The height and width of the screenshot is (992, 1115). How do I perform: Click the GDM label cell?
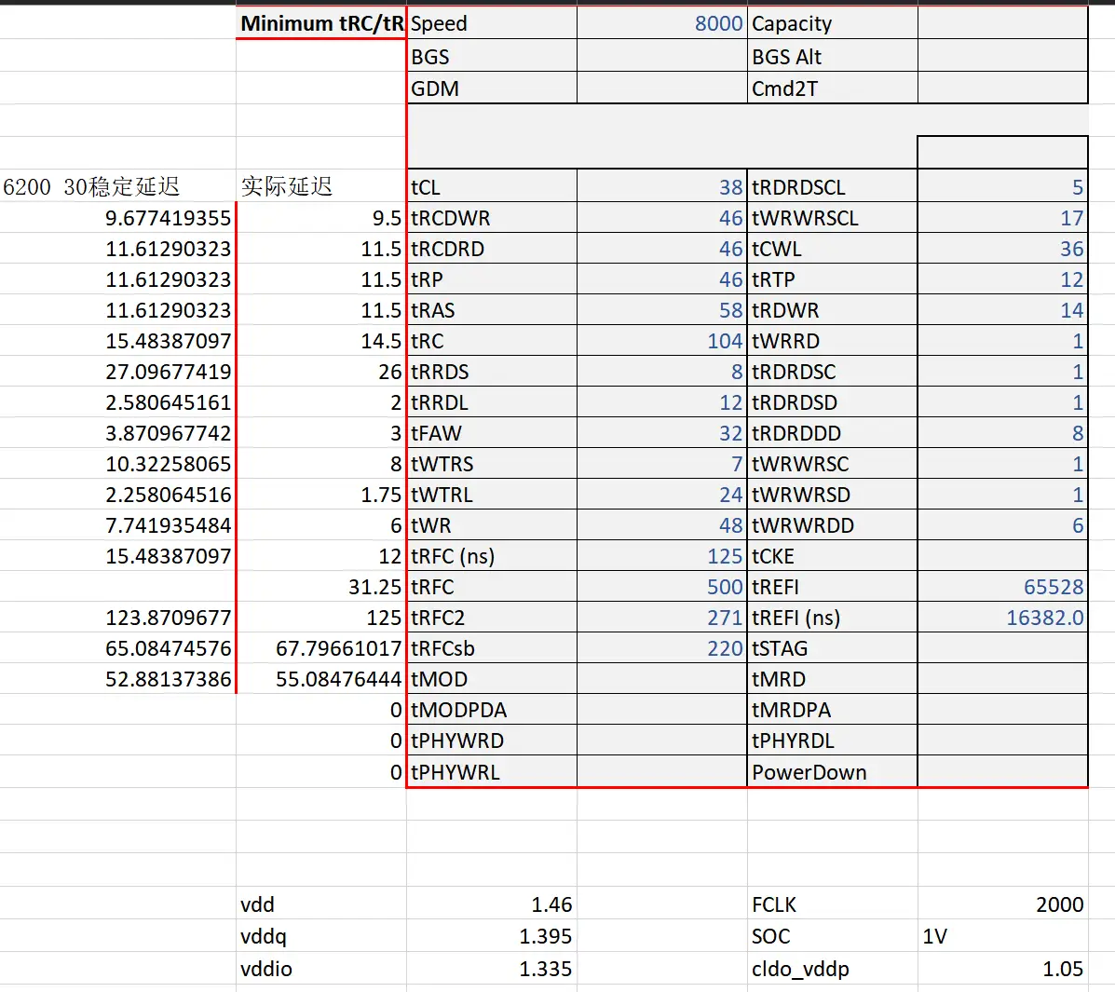click(492, 88)
